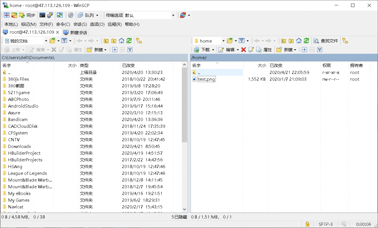
Task: Refresh the local panel
Action: [129, 41]
